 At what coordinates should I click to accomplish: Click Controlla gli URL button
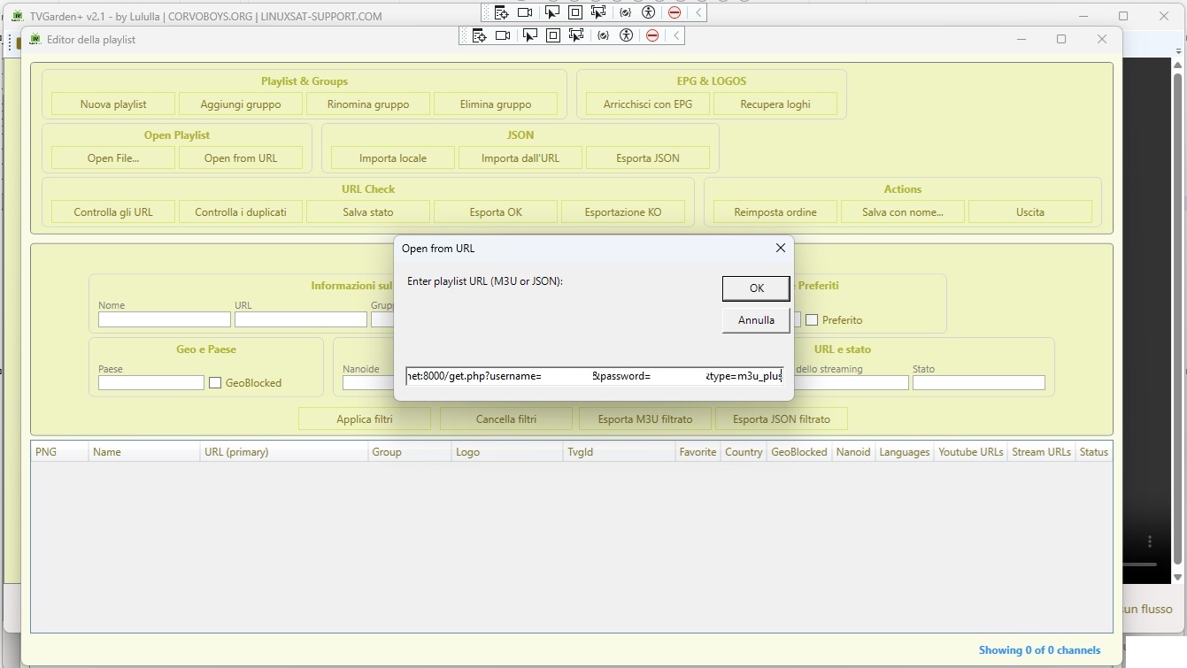point(113,212)
